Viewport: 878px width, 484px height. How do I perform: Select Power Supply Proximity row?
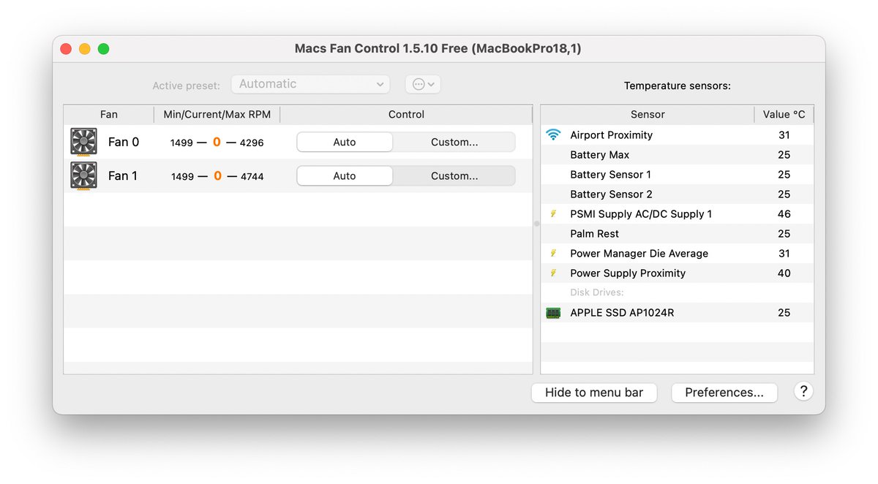pyautogui.click(x=677, y=273)
